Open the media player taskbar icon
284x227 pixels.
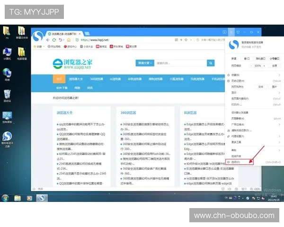coord(29,198)
